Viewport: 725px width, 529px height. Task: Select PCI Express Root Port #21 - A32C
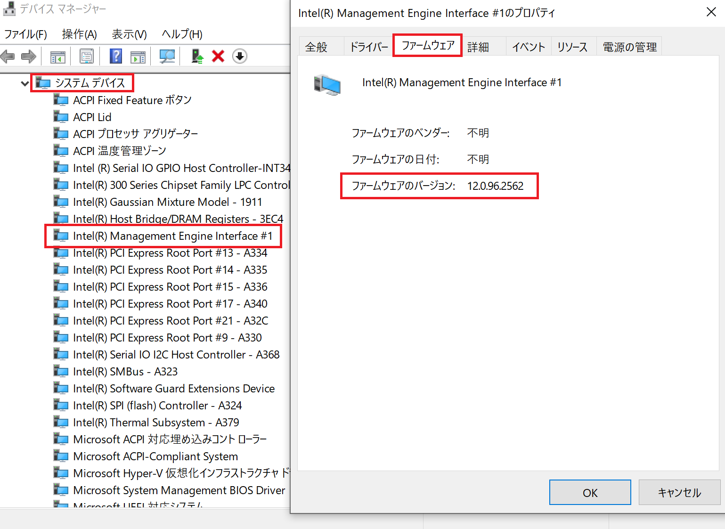pyautogui.click(x=171, y=320)
